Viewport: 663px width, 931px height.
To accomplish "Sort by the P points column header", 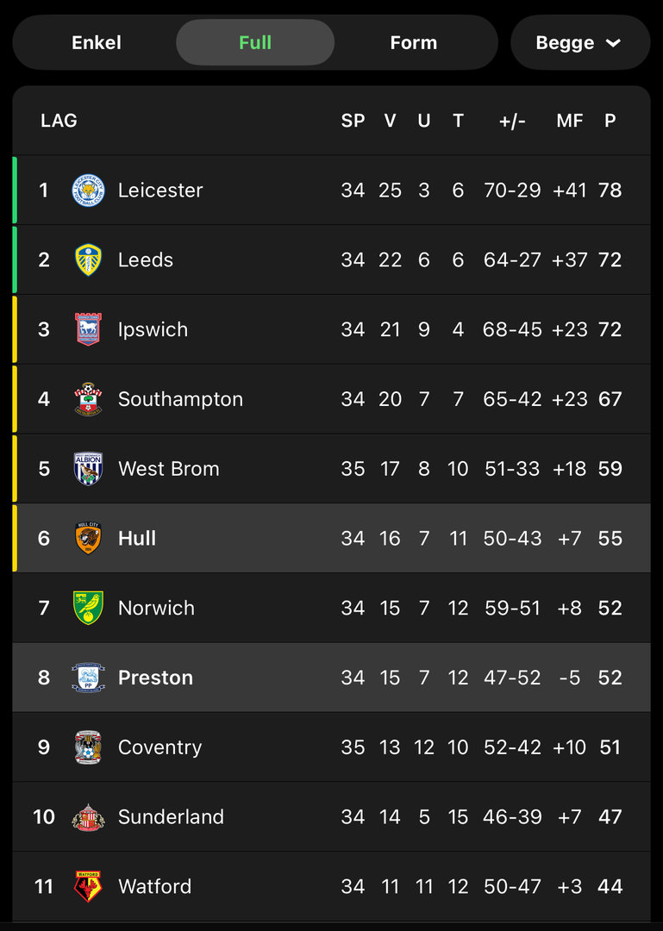I will point(610,121).
